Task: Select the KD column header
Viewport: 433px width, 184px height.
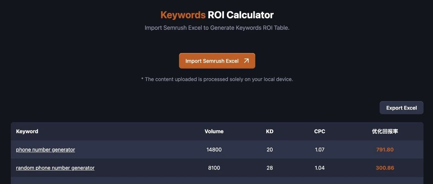Action: [x=270, y=131]
